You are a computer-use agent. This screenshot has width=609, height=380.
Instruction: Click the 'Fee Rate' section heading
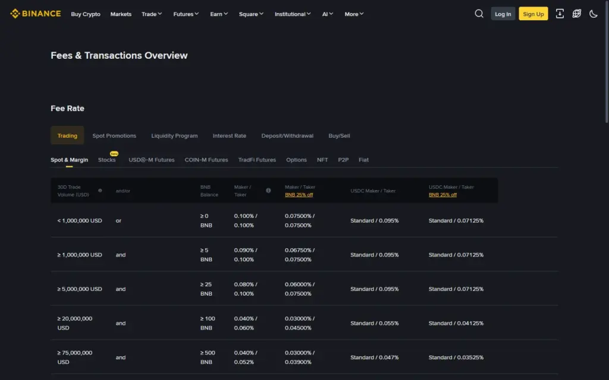click(x=67, y=108)
